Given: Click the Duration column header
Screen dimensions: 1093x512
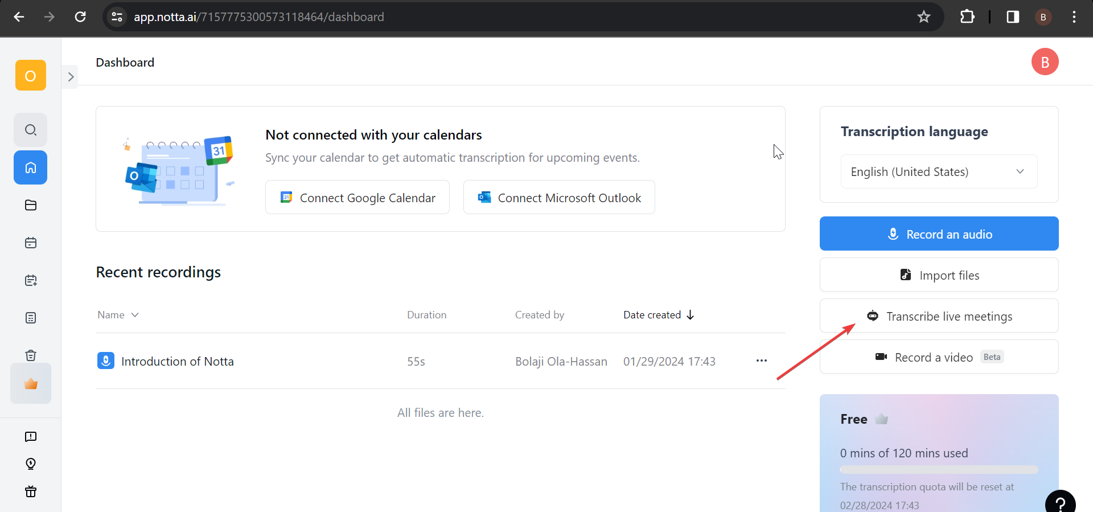Looking at the screenshot, I should point(426,315).
